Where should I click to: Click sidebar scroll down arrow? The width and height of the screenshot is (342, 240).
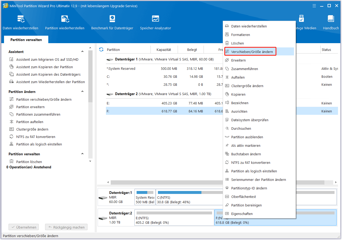click(90, 161)
